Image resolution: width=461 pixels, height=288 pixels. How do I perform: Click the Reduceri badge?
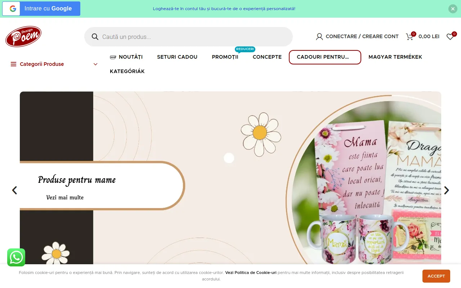coord(245,49)
